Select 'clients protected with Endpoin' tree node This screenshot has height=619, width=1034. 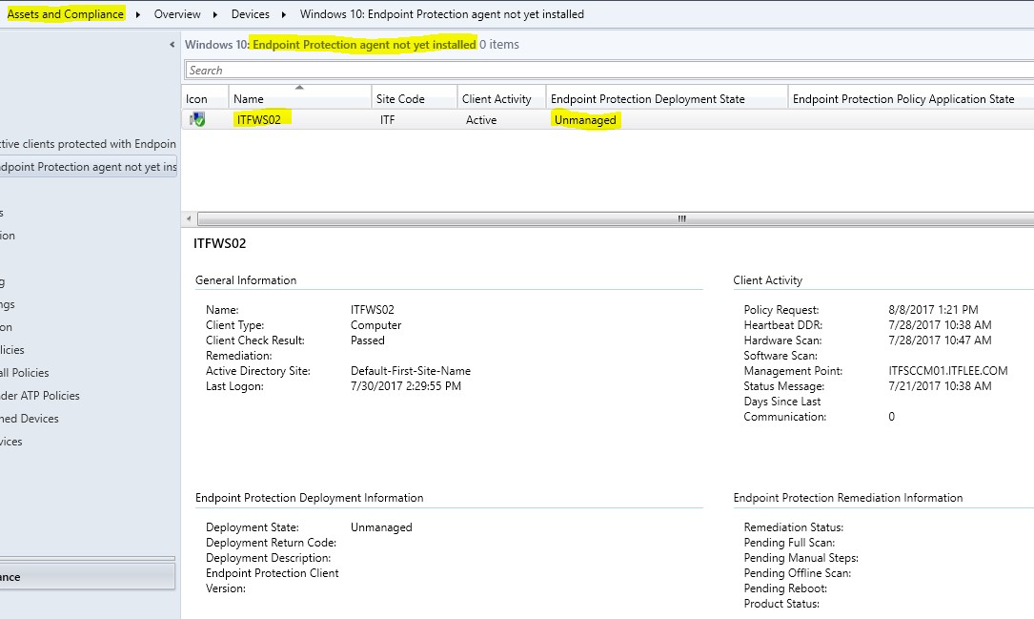88,144
